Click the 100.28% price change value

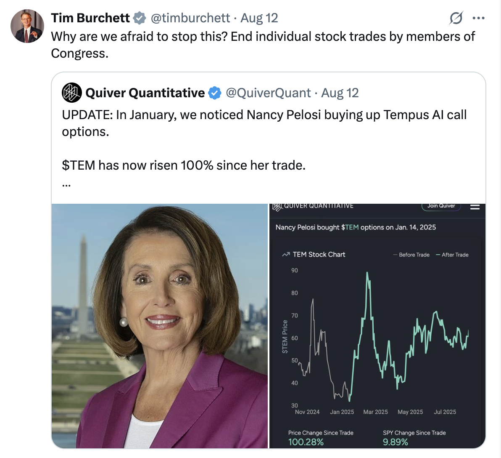coord(306,442)
